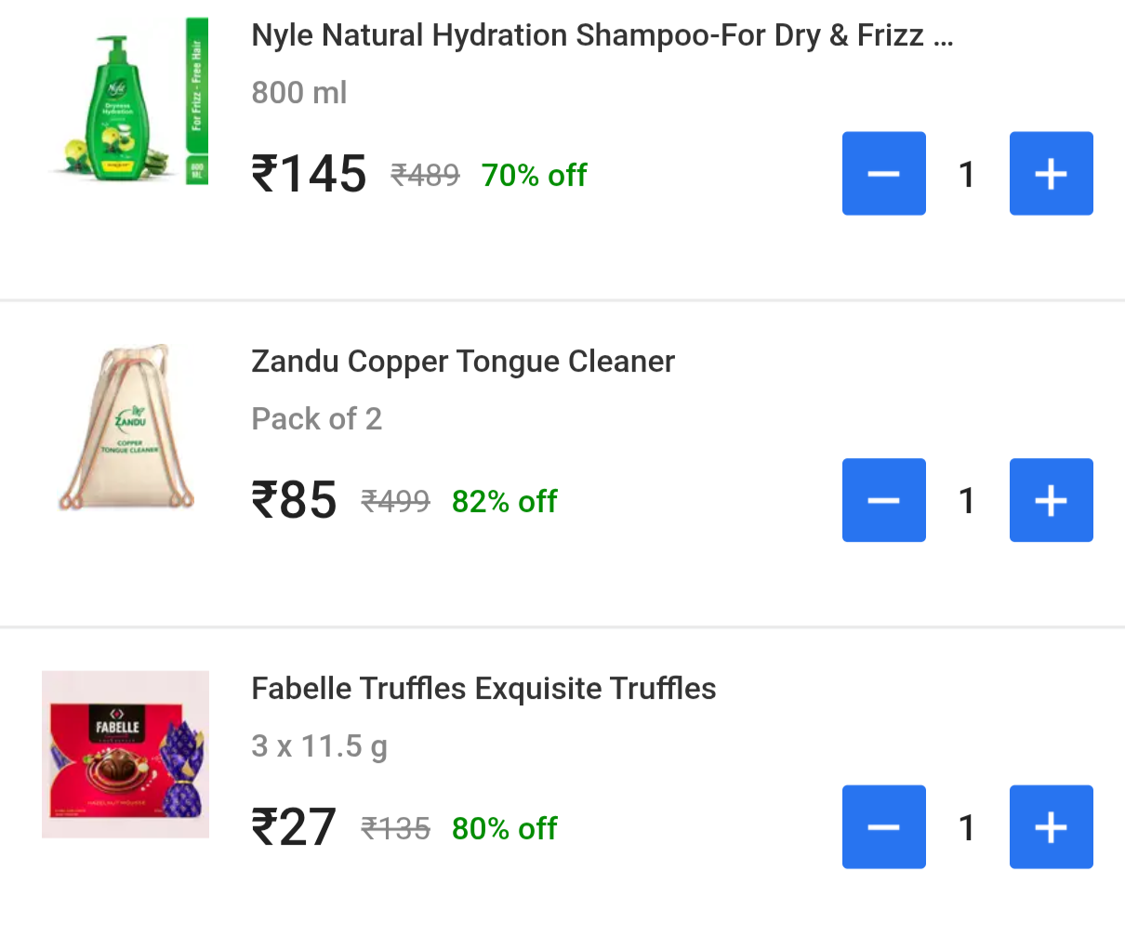This screenshot has height=948, width=1125.
Task: Tap the ₹85 tongue cleaner price
Action: point(294,500)
